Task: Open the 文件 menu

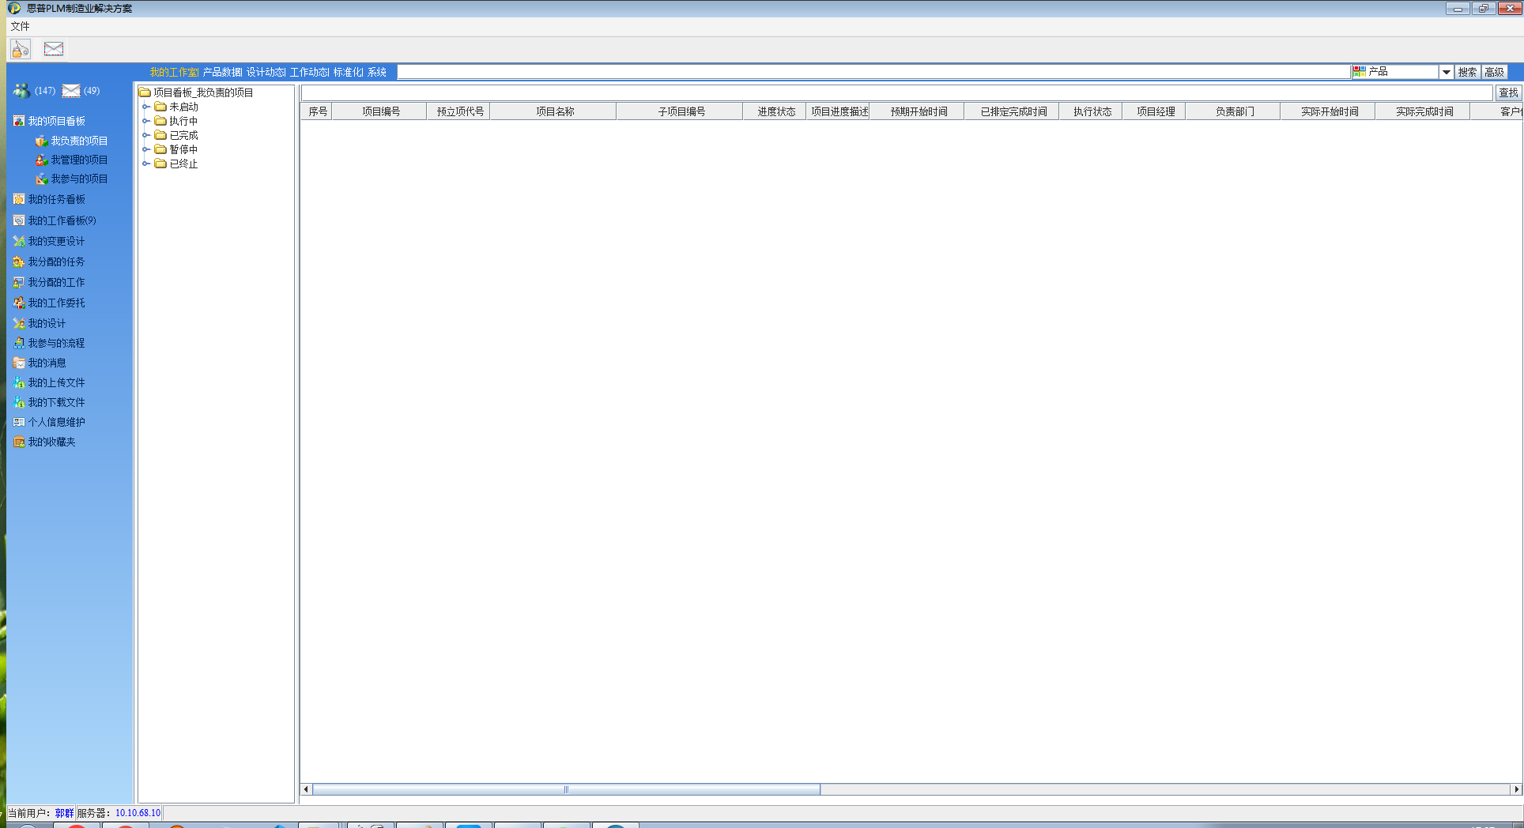Action: (20, 26)
